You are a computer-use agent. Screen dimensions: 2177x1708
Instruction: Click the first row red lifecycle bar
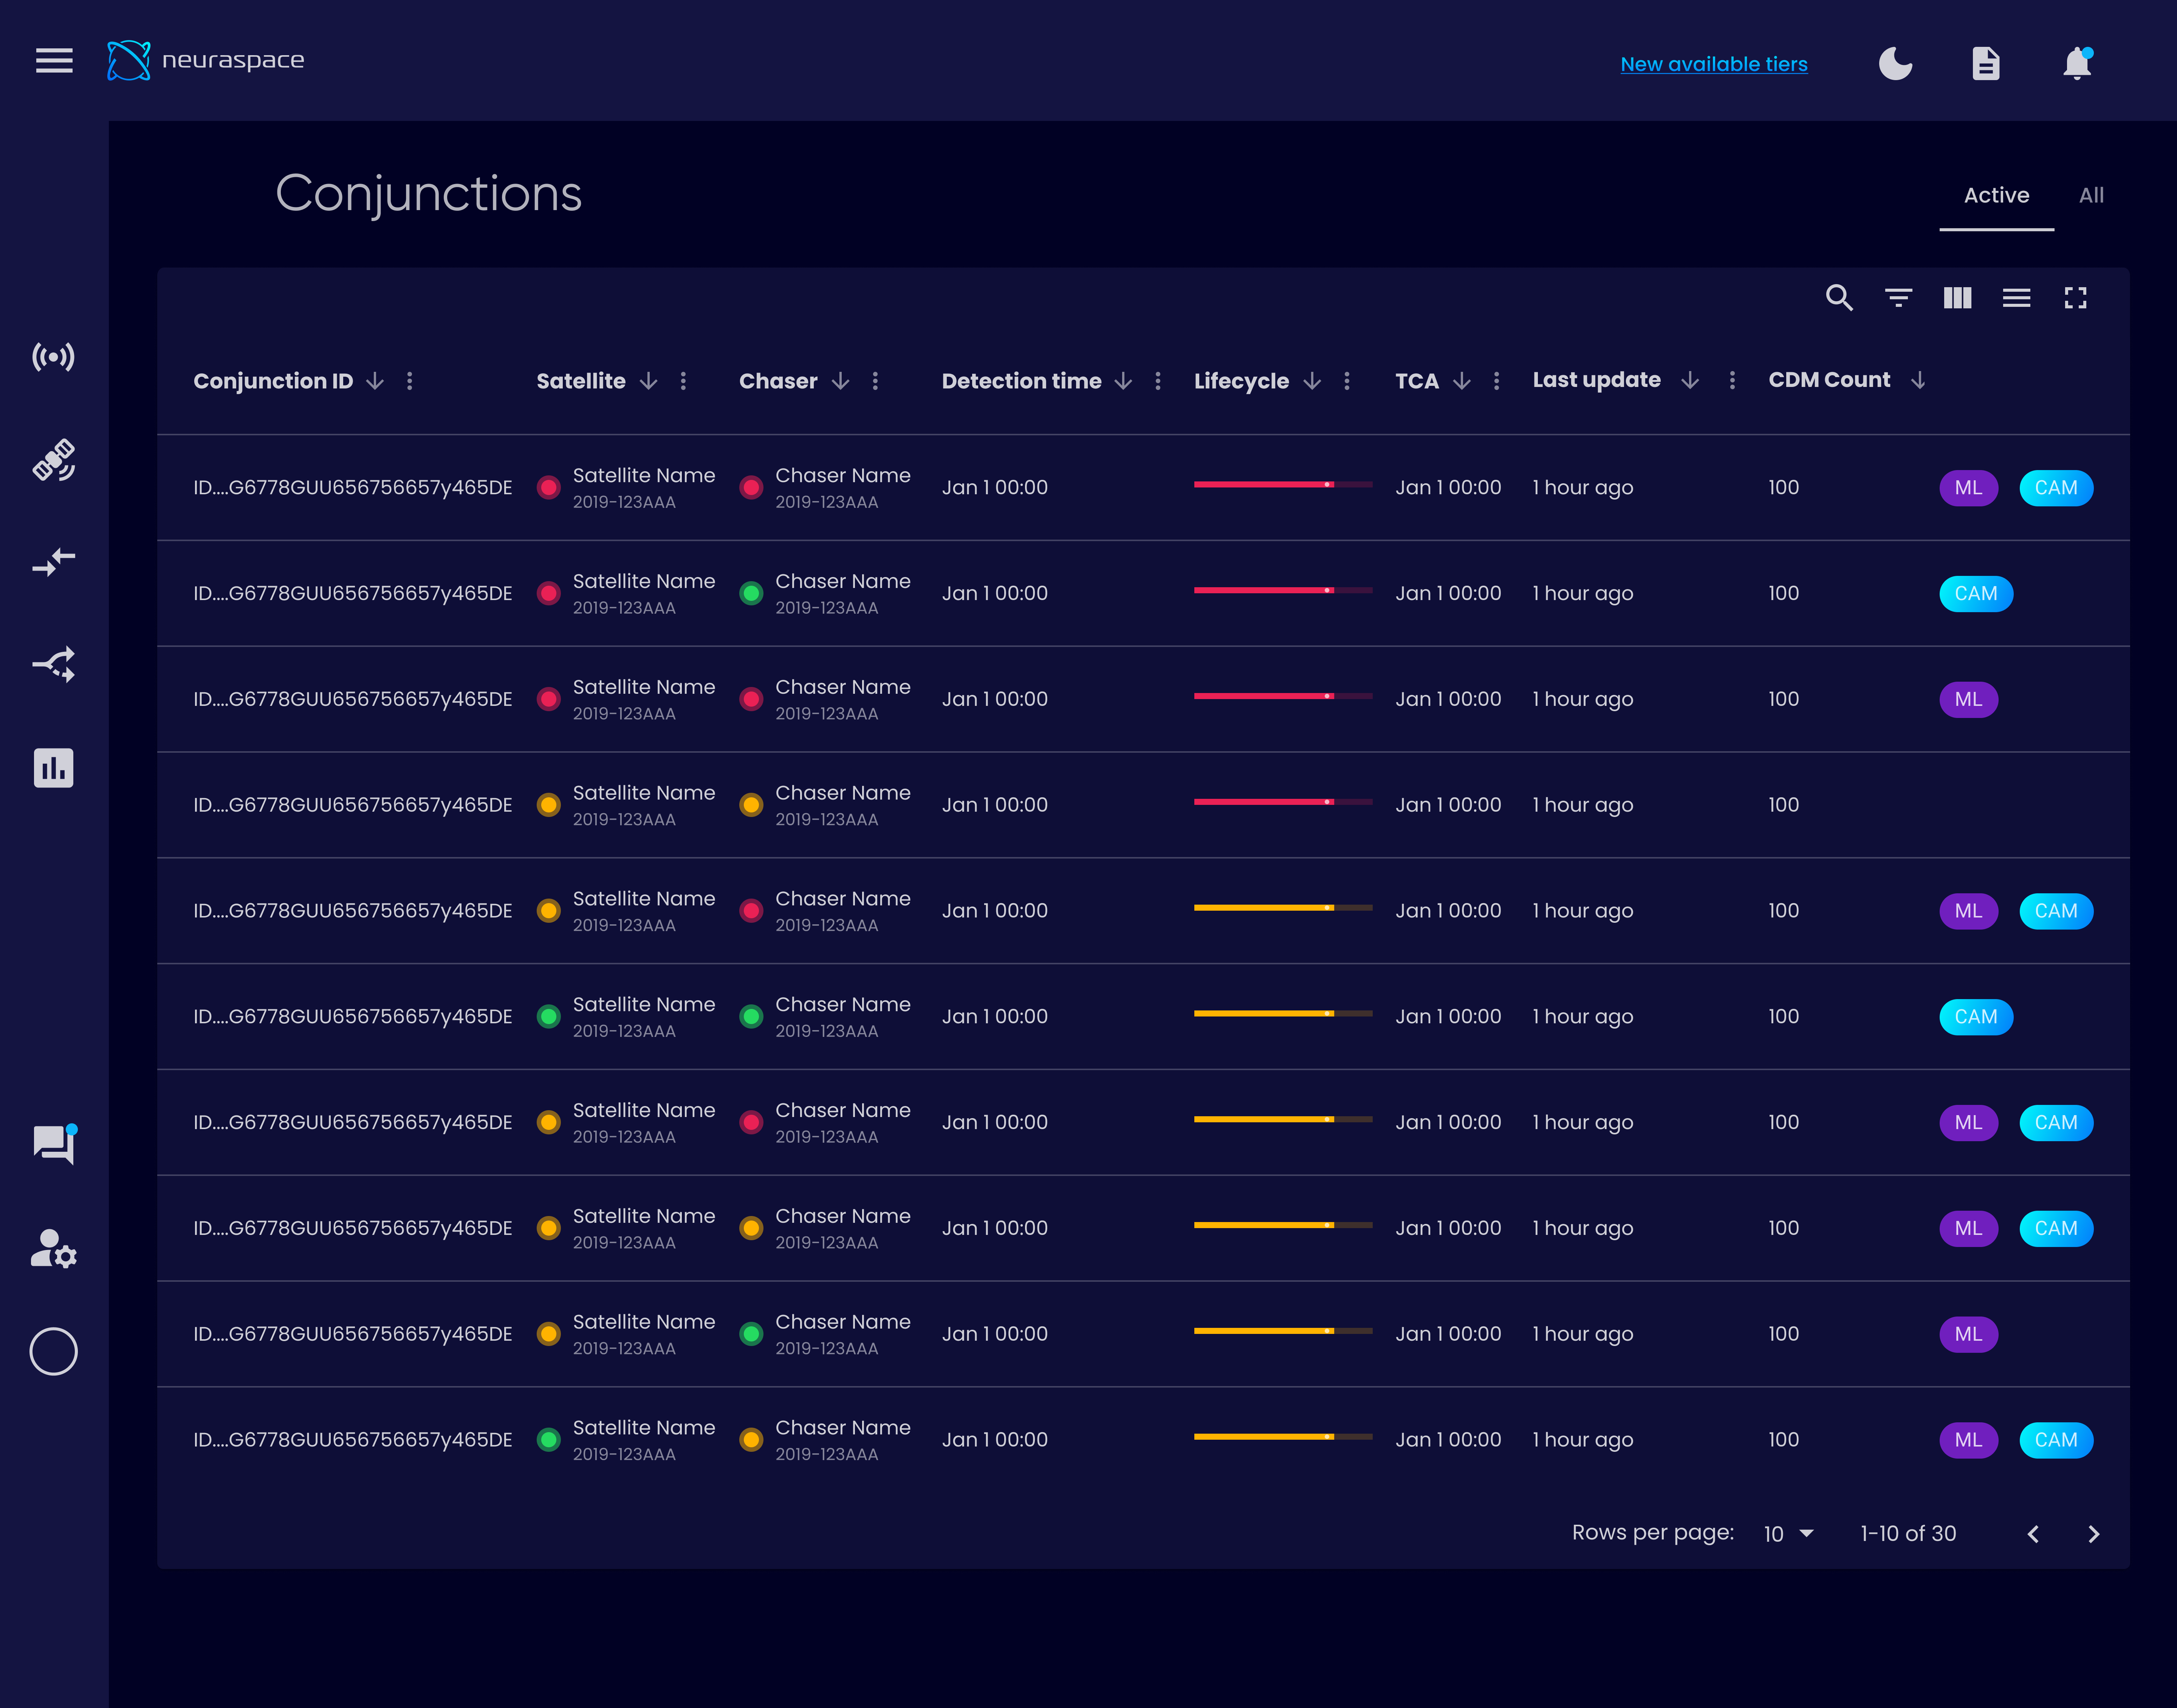pos(1283,485)
